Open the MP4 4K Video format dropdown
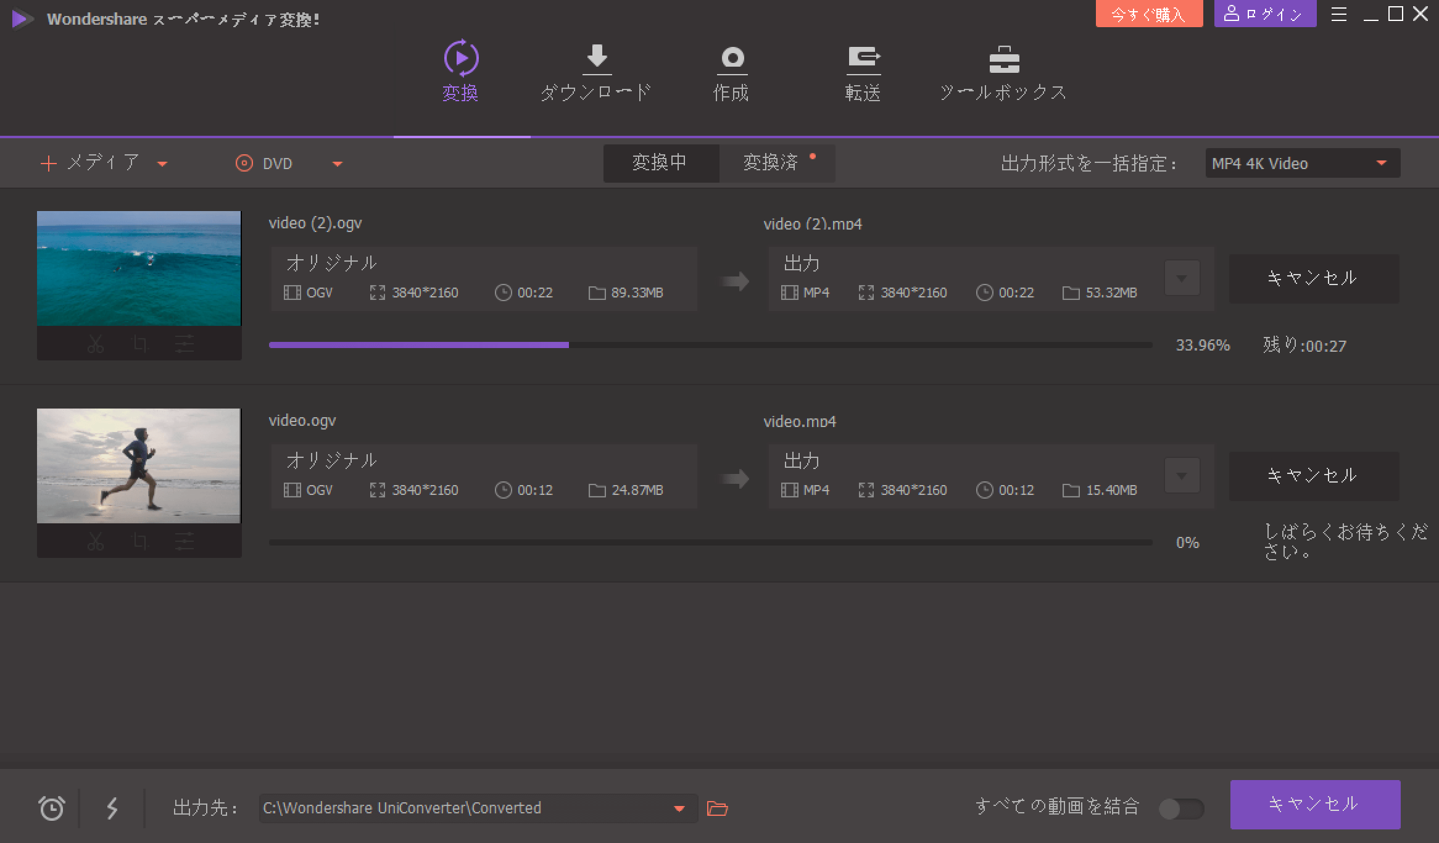This screenshot has width=1439, height=843. pos(1303,163)
